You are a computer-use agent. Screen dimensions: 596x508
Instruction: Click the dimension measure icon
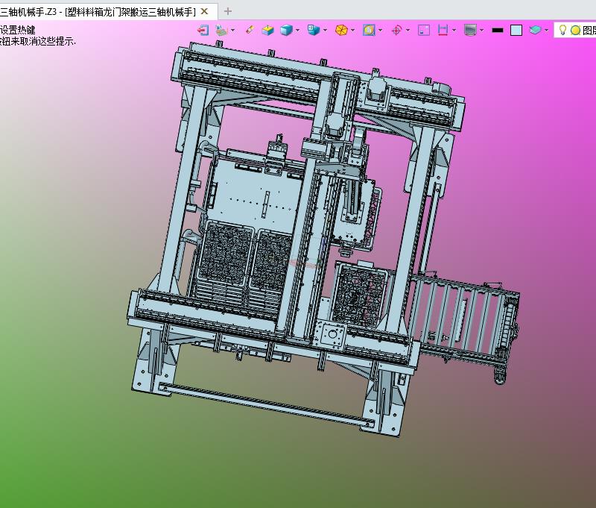pos(443,30)
